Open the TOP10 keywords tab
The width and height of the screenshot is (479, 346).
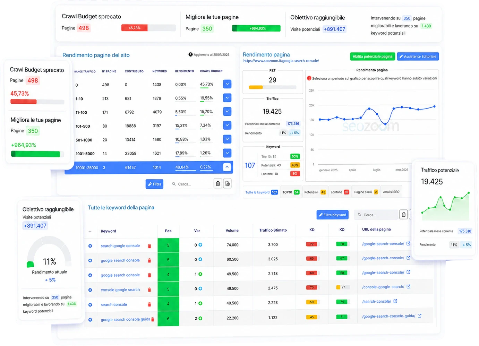point(291,192)
